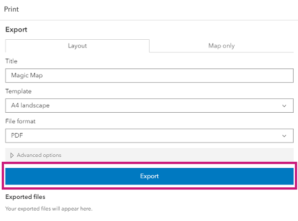Click the File format field label
This screenshot has height=221, width=298.
20,122
